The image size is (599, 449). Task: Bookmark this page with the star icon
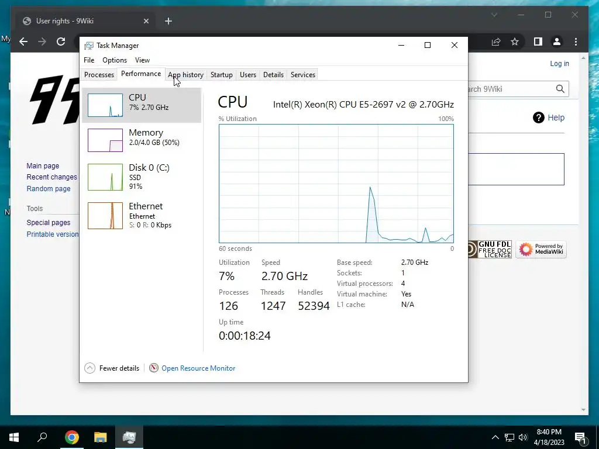point(515,42)
